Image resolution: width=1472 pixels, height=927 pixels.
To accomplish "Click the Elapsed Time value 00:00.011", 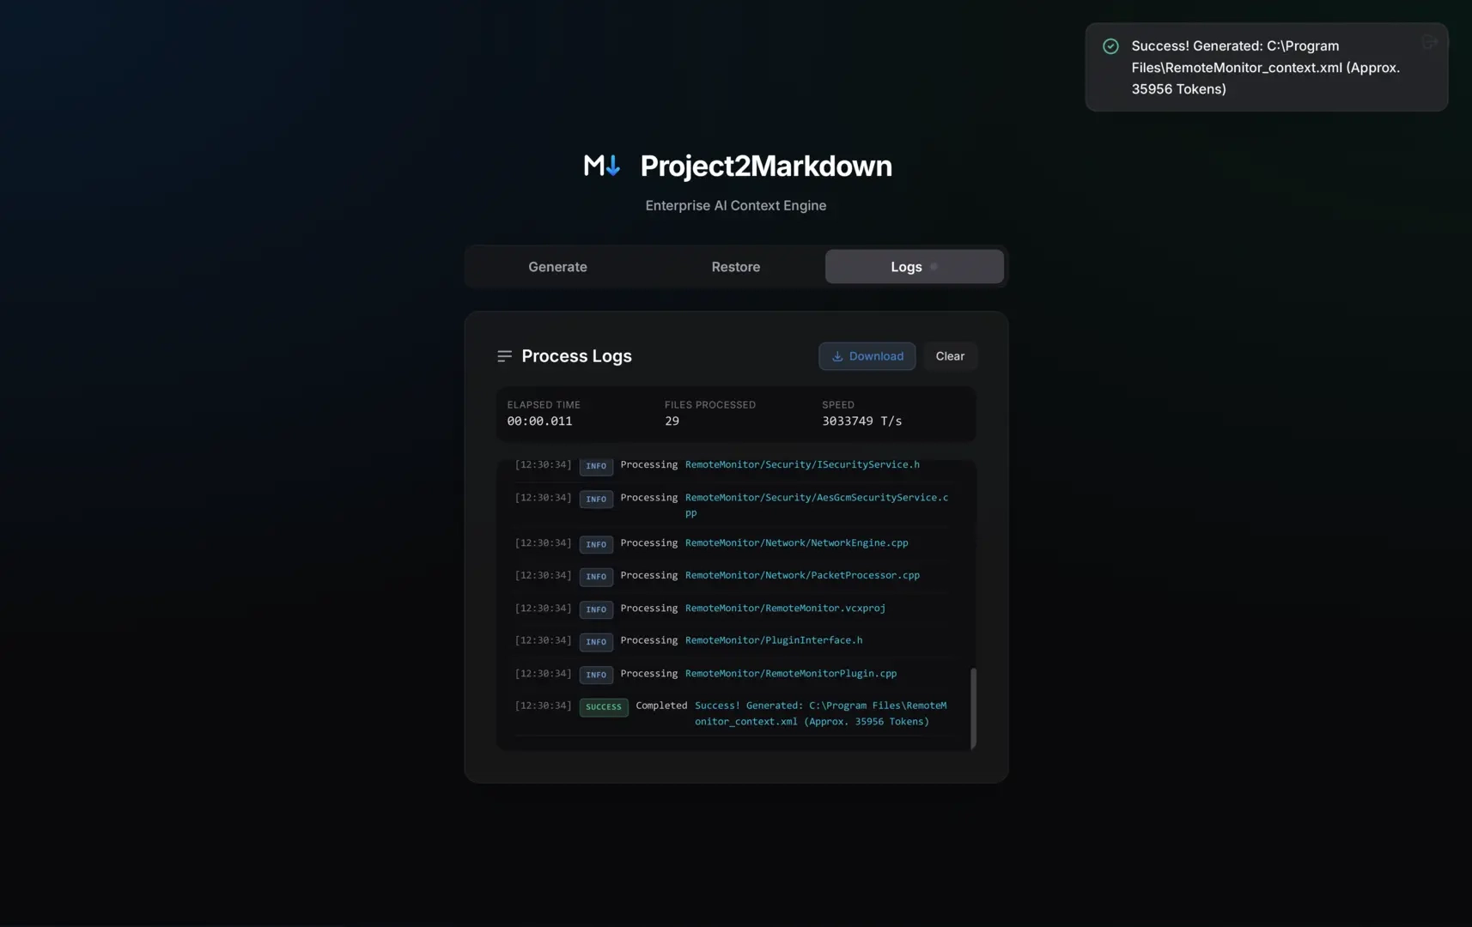I will point(539,421).
